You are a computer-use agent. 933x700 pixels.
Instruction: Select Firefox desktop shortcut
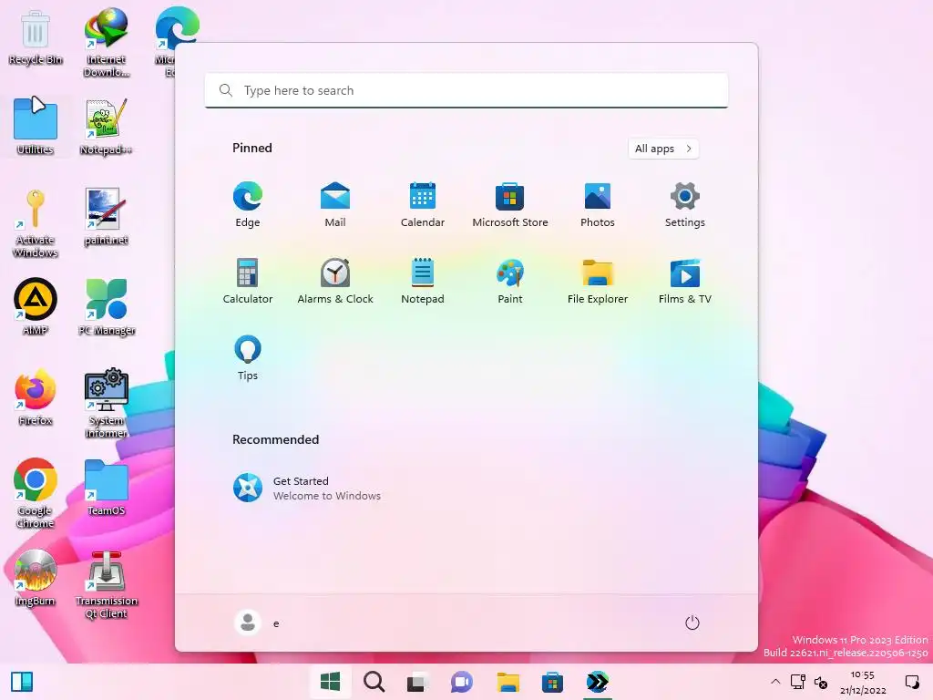(36, 397)
